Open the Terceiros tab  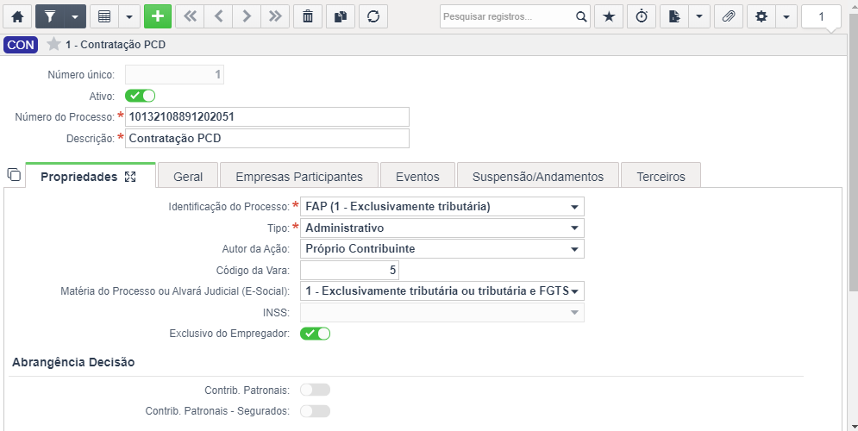point(661,177)
